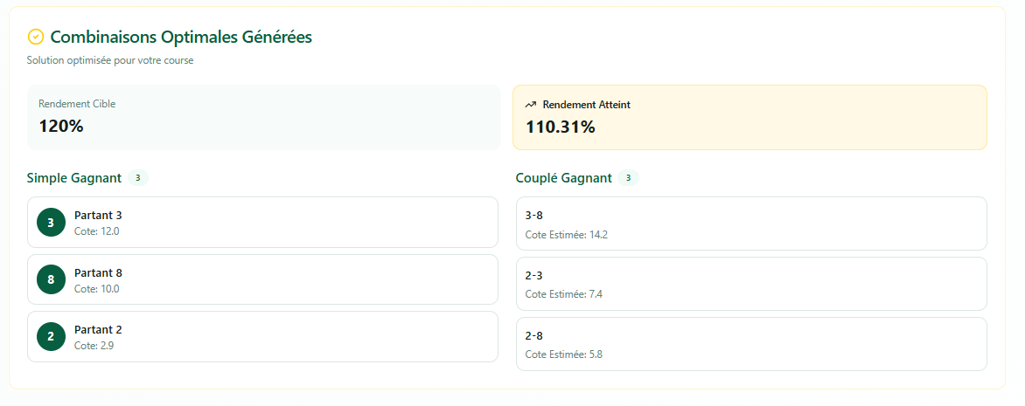Viewport: 1025px width, 406px height.
Task: Choose the 2-3 couplé combination card
Action: tap(750, 284)
